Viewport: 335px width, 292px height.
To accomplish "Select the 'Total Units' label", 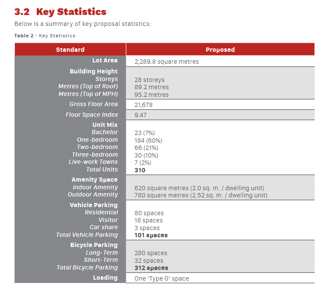I will (102, 169).
